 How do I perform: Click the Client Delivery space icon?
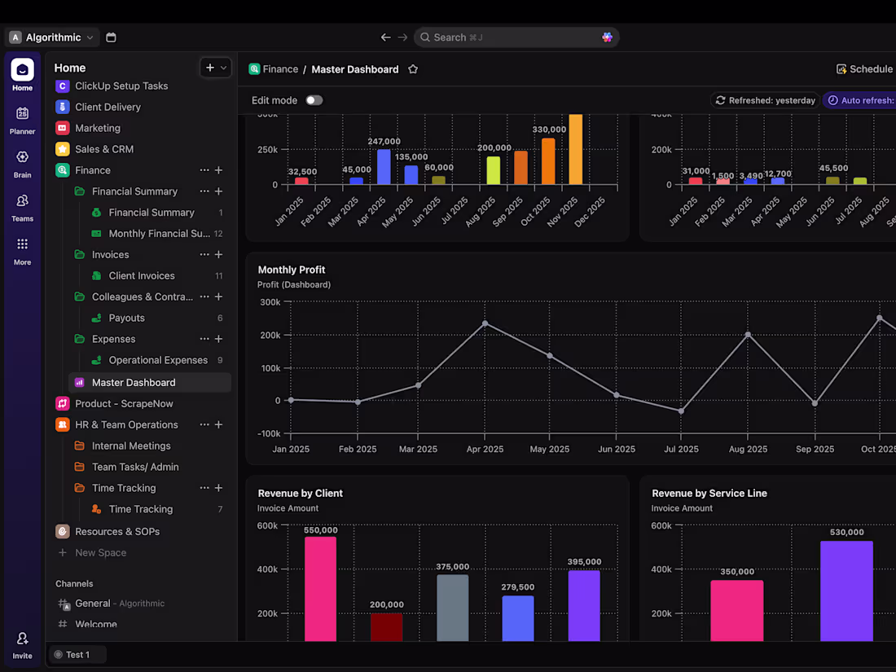click(x=62, y=107)
